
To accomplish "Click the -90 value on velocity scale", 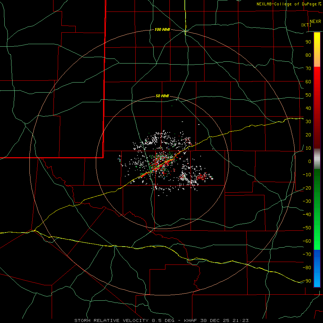I will point(307,281).
